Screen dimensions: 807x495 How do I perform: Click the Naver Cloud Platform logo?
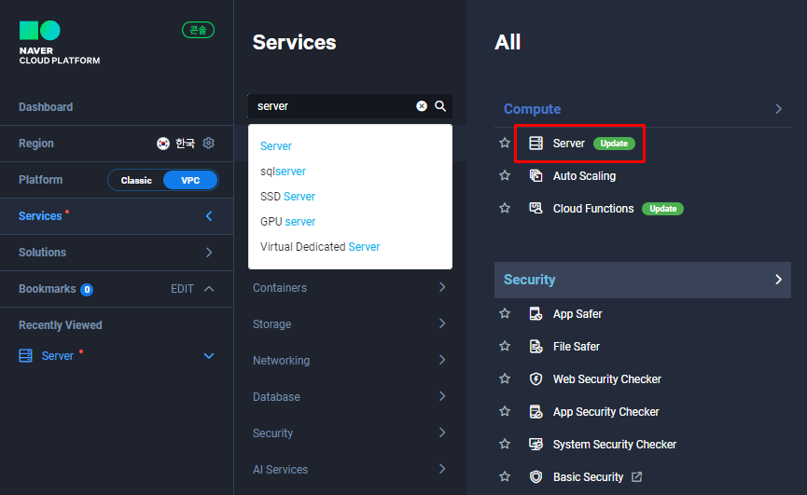point(59,43)
